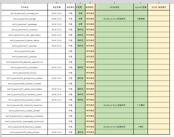This screenshot has width=174, height=137.
Task: Select 制作完成 cell in robber_knight row
Action: [x=90, y=111]
